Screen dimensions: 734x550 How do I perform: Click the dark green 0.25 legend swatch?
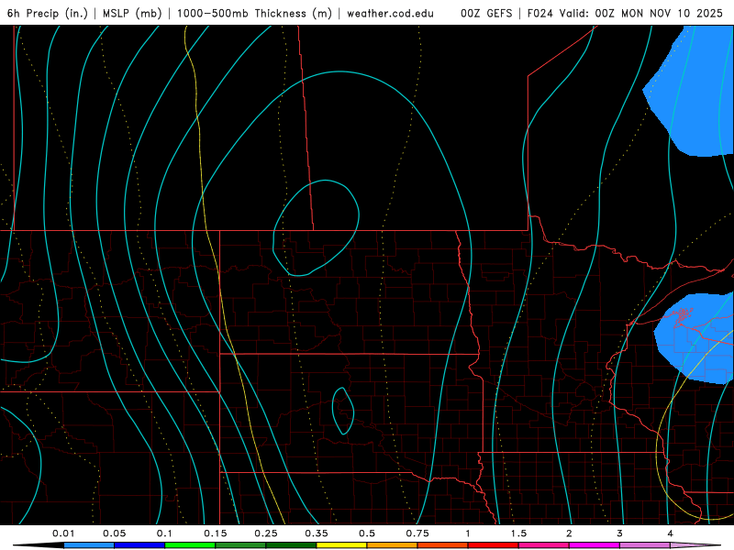(x=291, y=545)
